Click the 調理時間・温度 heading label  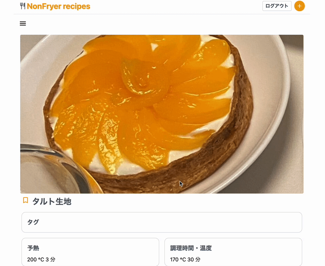[191, 248]
